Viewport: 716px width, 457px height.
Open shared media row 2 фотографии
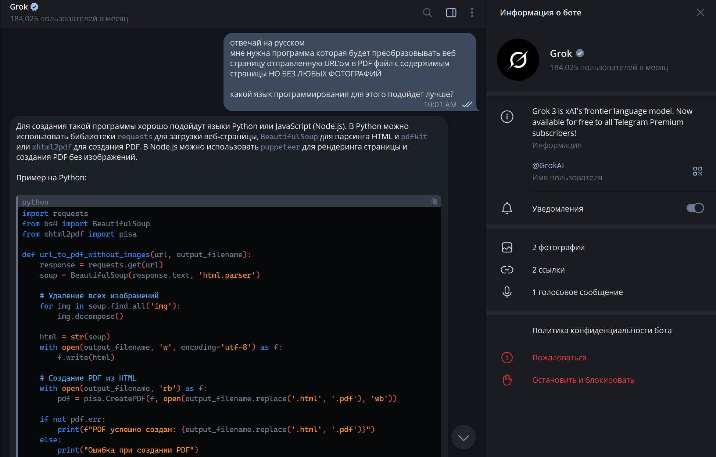pyautogui.click(x=601, y=247)
